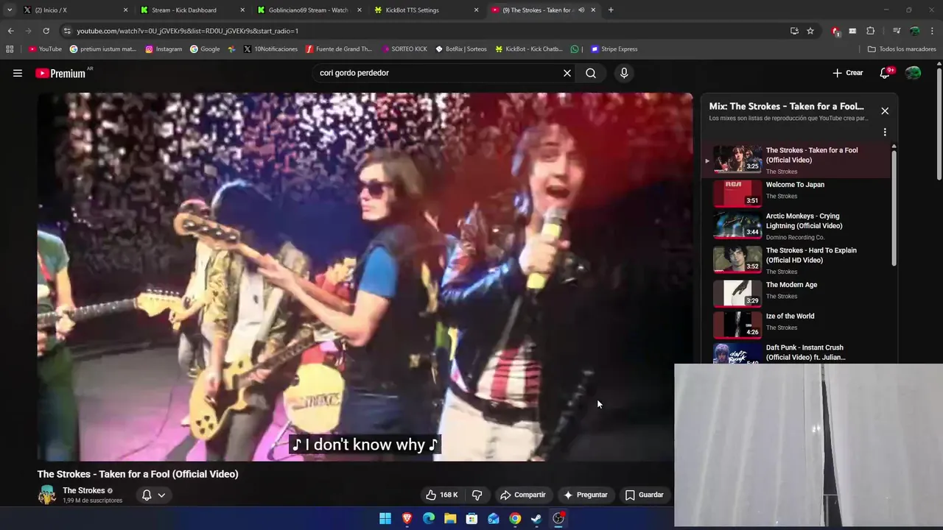Switch to Goblinciano69 Stream tab

coord(308,10)
